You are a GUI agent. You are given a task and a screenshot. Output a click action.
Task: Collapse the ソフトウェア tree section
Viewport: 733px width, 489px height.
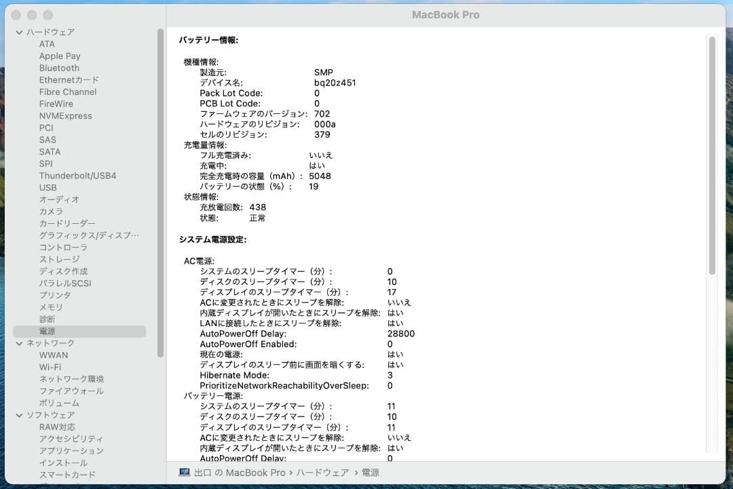tap(18, 414)
